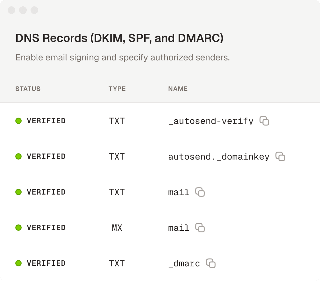This screenshot has height=281, width=320.
Task: Click the _dmarc record name text
Action: [184, 264]
